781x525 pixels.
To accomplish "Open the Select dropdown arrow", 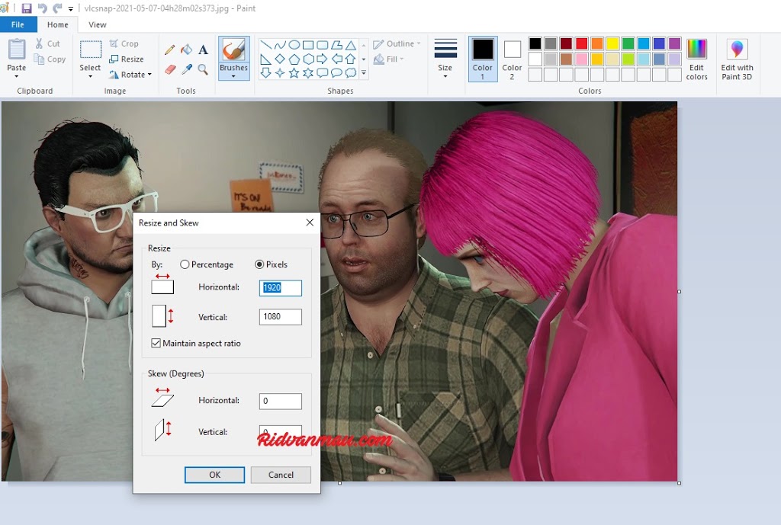I will pyautogui.click(x=90, y=77).
